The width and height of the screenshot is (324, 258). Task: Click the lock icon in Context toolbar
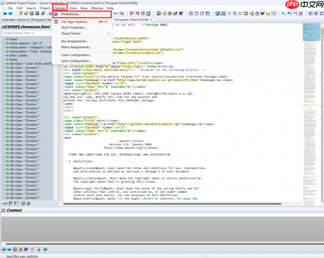pyautogui.click(x=39, y=249)
